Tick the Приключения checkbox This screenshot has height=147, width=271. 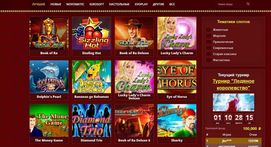click(209, 42)
